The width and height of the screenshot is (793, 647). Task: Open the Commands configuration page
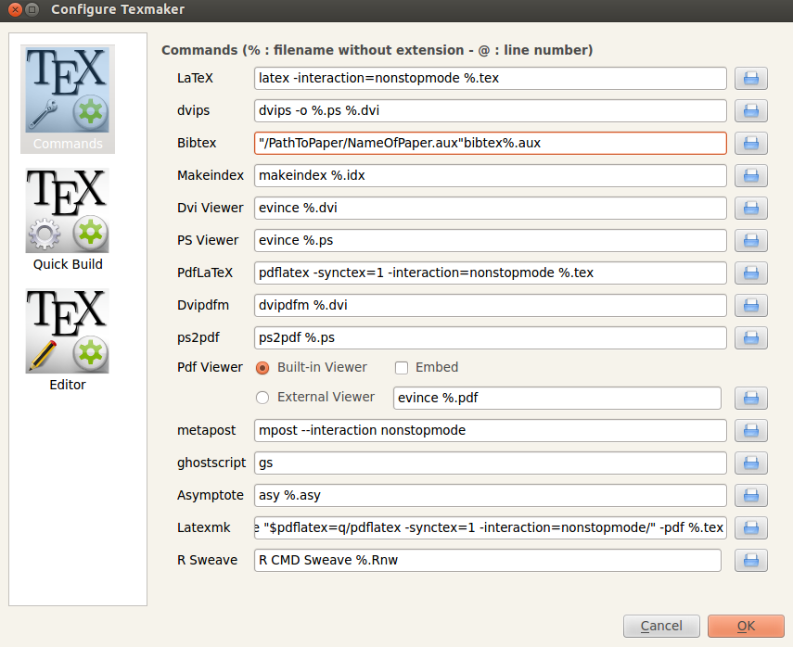68,99
